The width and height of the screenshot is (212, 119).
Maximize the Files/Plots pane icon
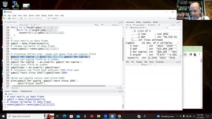tap(180, 62)
